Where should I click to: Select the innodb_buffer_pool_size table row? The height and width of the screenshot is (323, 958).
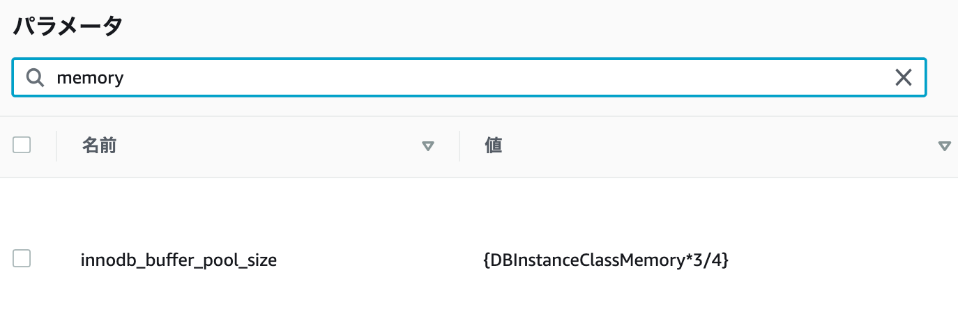pyautogui.click(x=479, y=260)
